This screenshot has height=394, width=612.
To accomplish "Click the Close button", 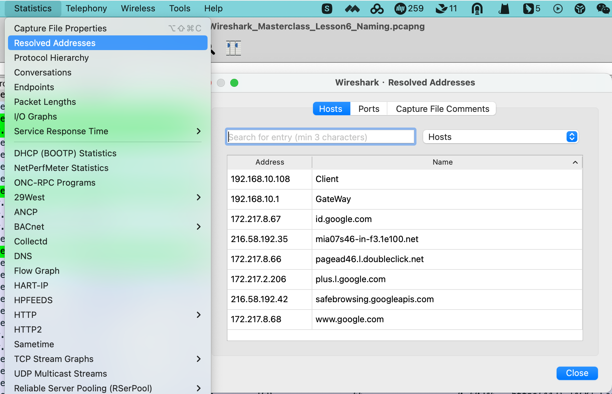I will click(x=577, y=373).
